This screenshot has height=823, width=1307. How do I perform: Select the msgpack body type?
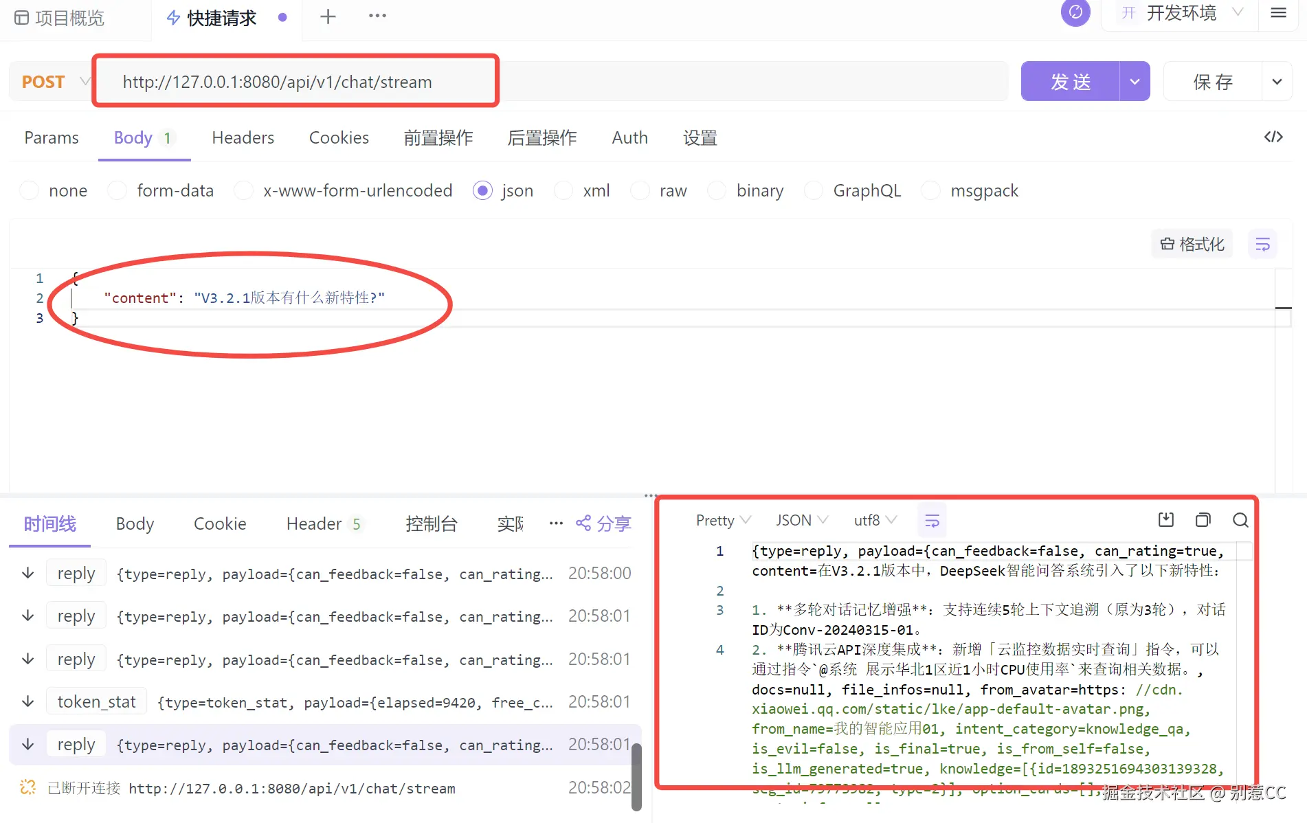click(x=931, y=190)
